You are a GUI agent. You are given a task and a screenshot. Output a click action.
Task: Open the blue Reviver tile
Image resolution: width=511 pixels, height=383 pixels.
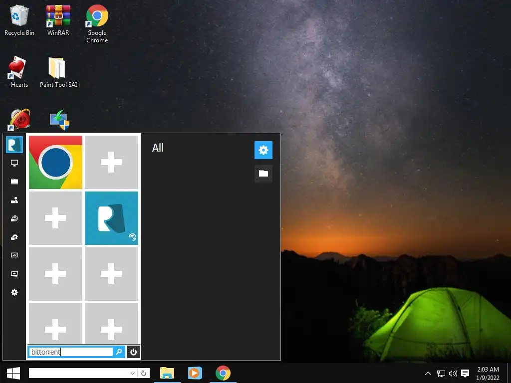coord(111,218)
